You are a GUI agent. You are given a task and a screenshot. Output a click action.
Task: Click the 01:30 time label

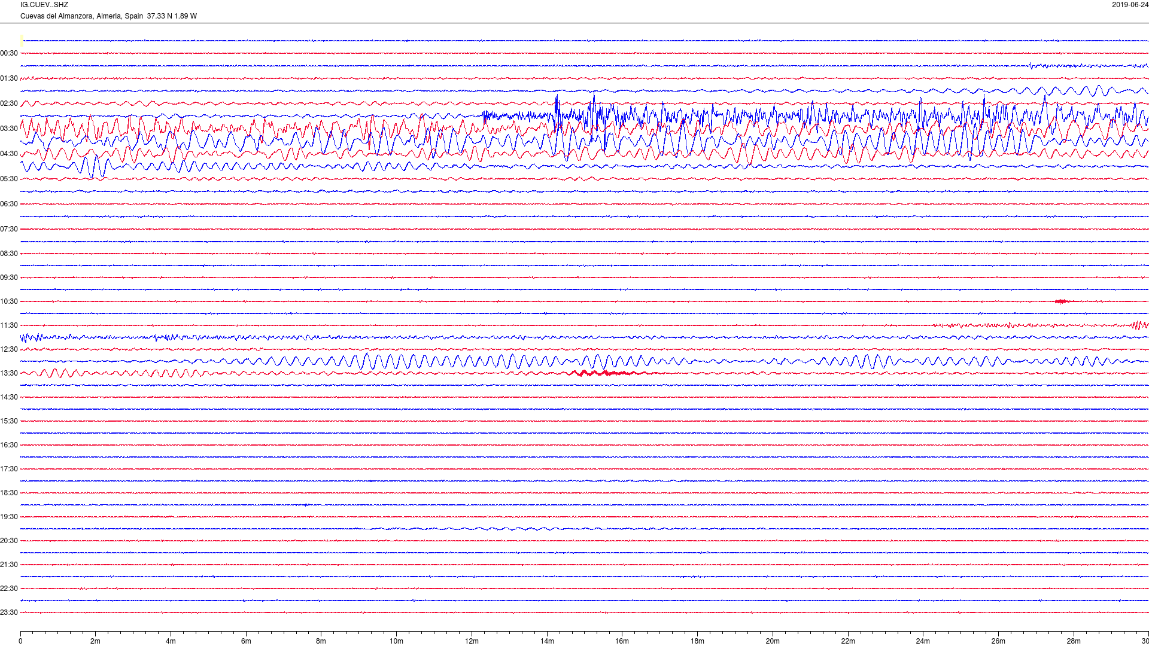point(9,78)
